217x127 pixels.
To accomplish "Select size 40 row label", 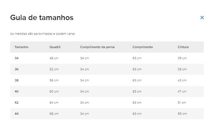I will [17, 91].
